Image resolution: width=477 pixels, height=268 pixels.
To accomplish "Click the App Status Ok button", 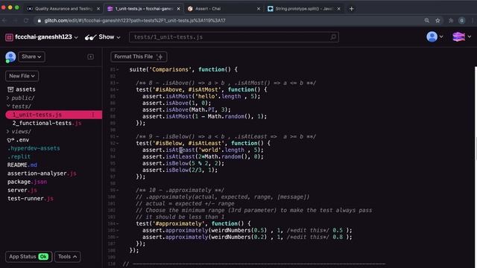I will [x=28, y=257].
